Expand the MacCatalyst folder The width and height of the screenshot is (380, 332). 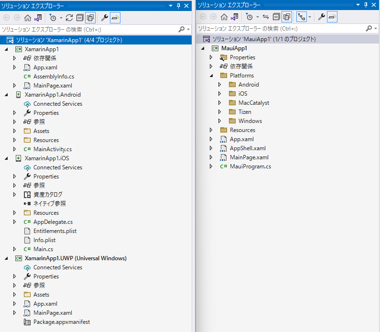(x=219, y=103)
